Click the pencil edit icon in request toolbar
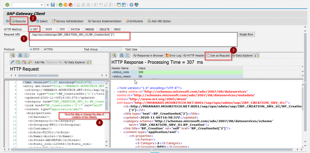Viewport: 310px width, 153px height. click(12, 62)
